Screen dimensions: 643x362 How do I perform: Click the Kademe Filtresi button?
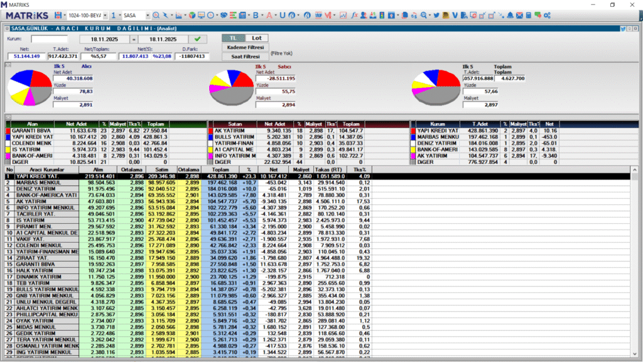point(245,47)
